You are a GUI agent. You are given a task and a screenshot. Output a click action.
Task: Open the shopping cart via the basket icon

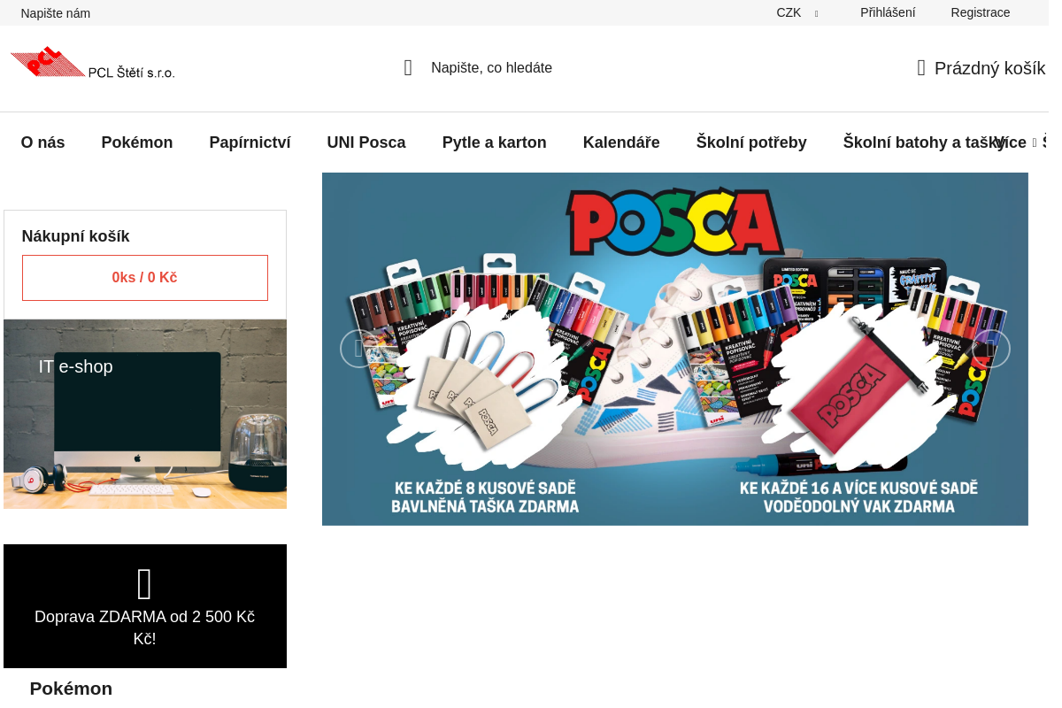[x=920, y=68]
